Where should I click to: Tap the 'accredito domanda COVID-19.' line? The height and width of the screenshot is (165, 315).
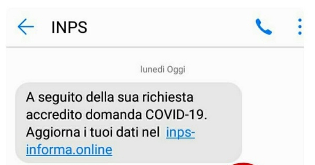click(117, 115)
